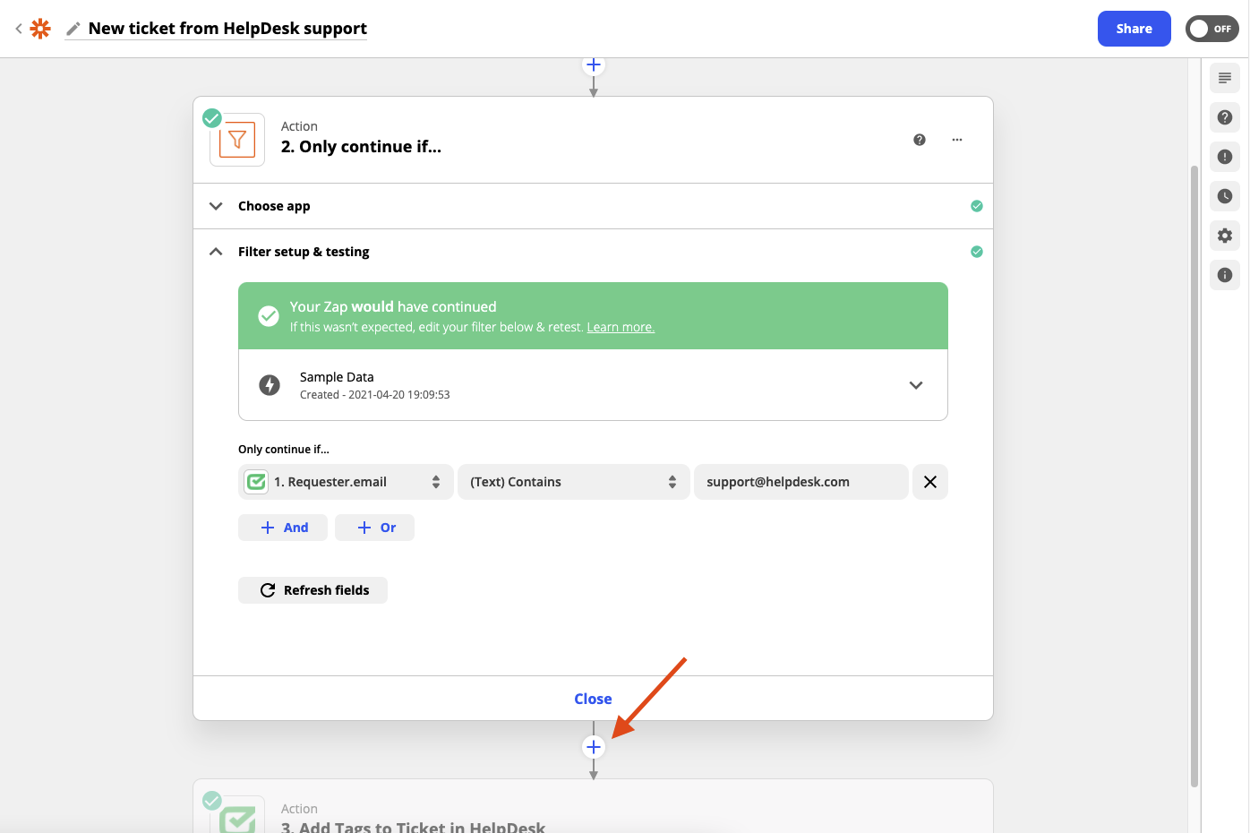The image size is (1250, 833).
Task: Open the Zapier home logo
Action: coord(40,29)
